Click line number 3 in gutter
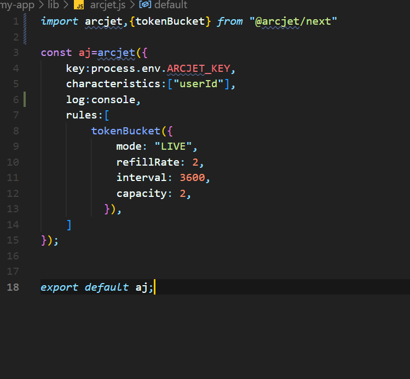 coord(16,53)
